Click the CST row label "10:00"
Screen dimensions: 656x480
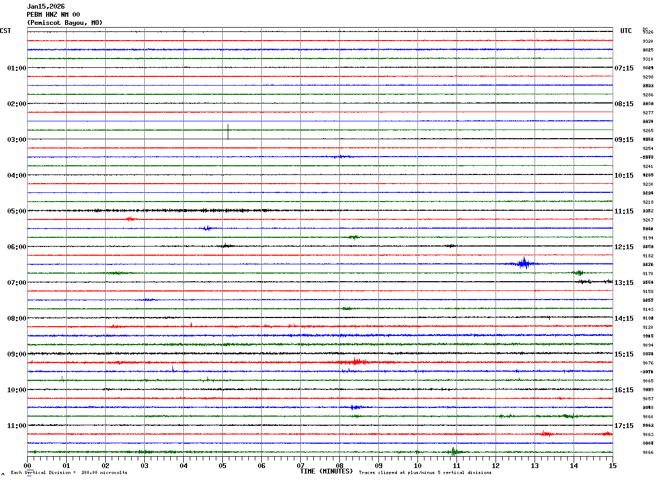(x=17, y=390)
